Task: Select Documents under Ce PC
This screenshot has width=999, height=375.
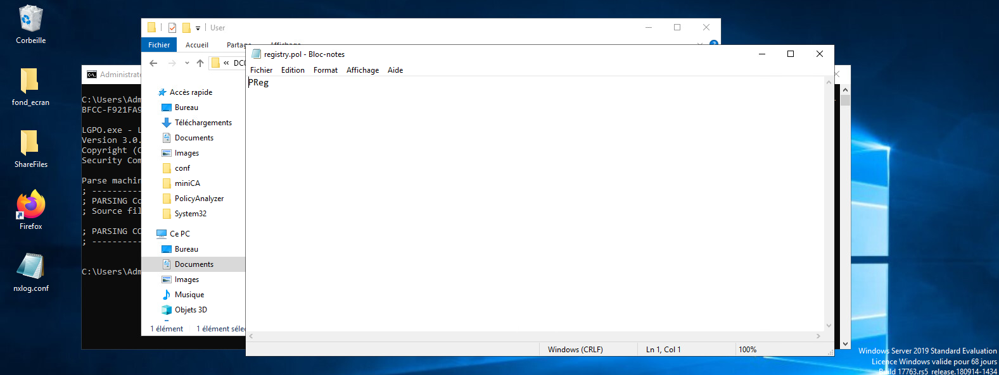Action: [x=194, y=264]
